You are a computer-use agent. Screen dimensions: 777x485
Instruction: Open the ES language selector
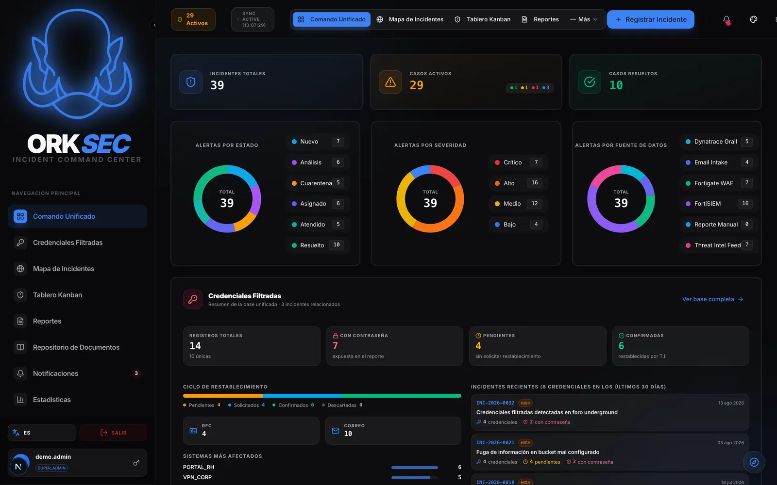coord(42,433)
